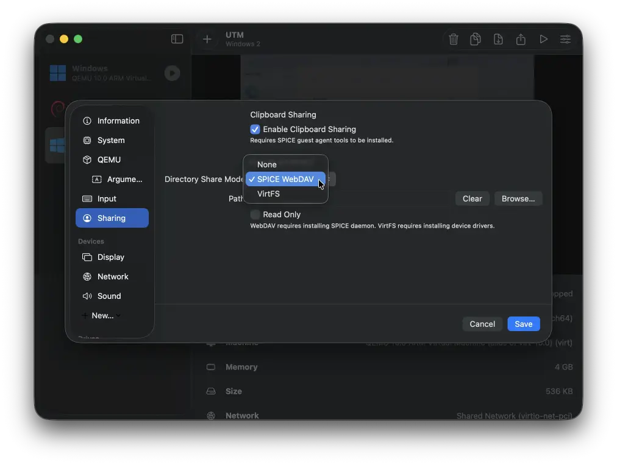Click the plus icon to add VM
Image resolution: width=617 pixels, height=465 pixels.
(207, 39)
